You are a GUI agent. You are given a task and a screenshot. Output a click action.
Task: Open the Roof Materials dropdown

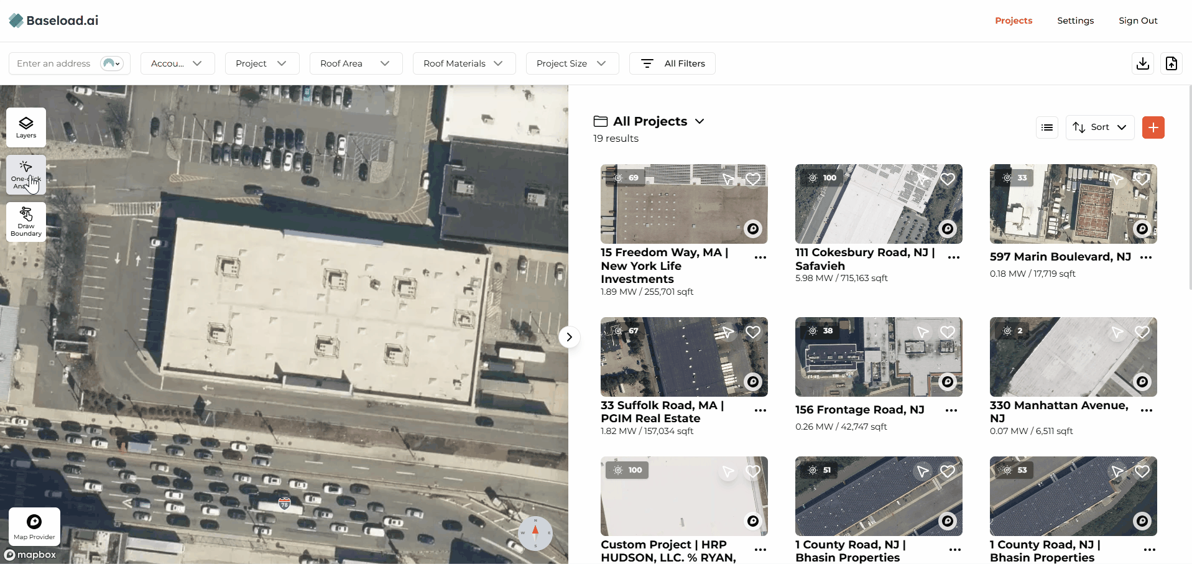(x=464, y=63)
